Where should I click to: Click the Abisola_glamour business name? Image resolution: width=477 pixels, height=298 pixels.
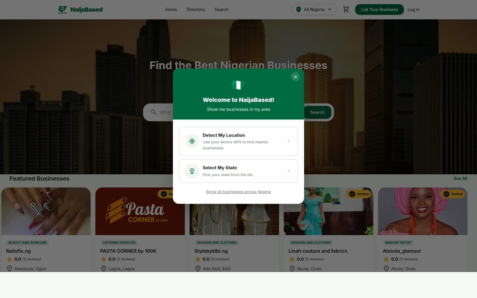(402, 251)
